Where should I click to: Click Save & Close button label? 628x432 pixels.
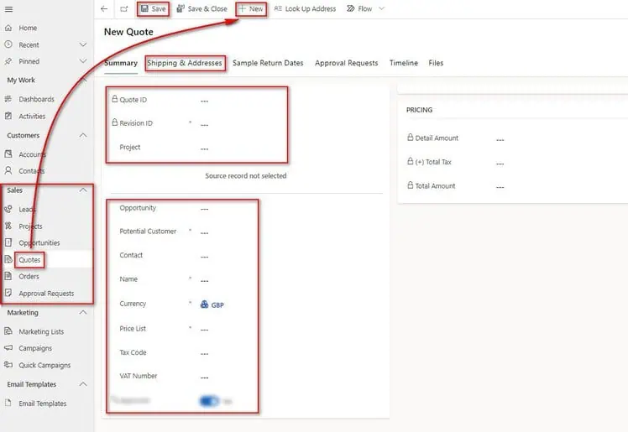[x=207, y=8]
